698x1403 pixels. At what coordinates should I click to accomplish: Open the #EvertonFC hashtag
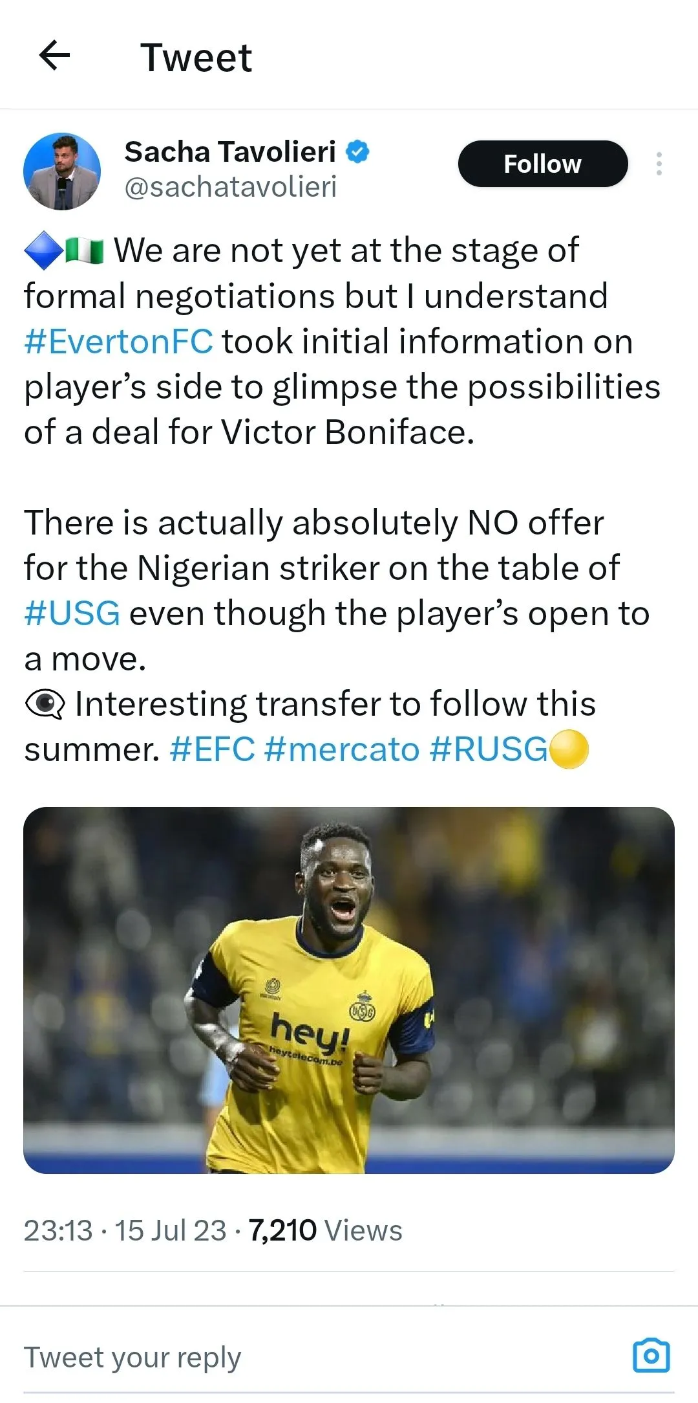point(119,342)
